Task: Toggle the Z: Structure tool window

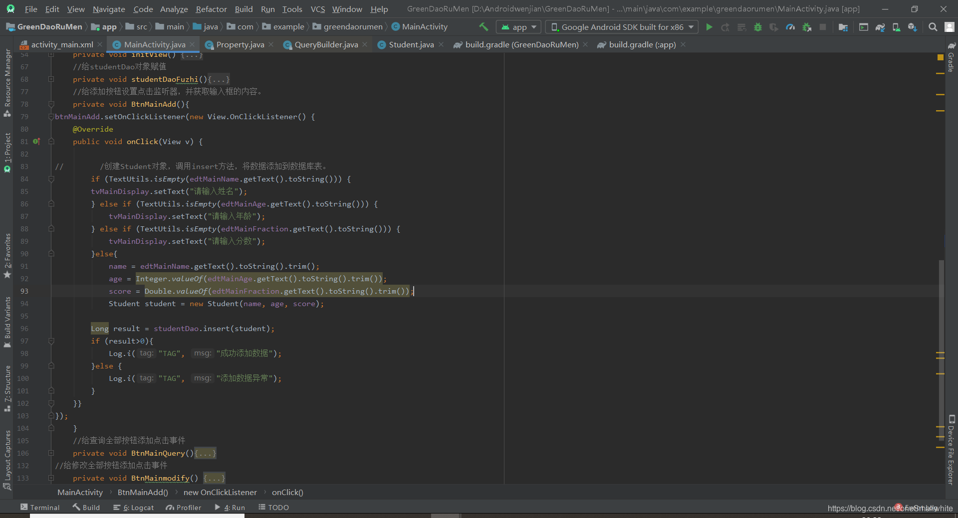Action: 7,388
